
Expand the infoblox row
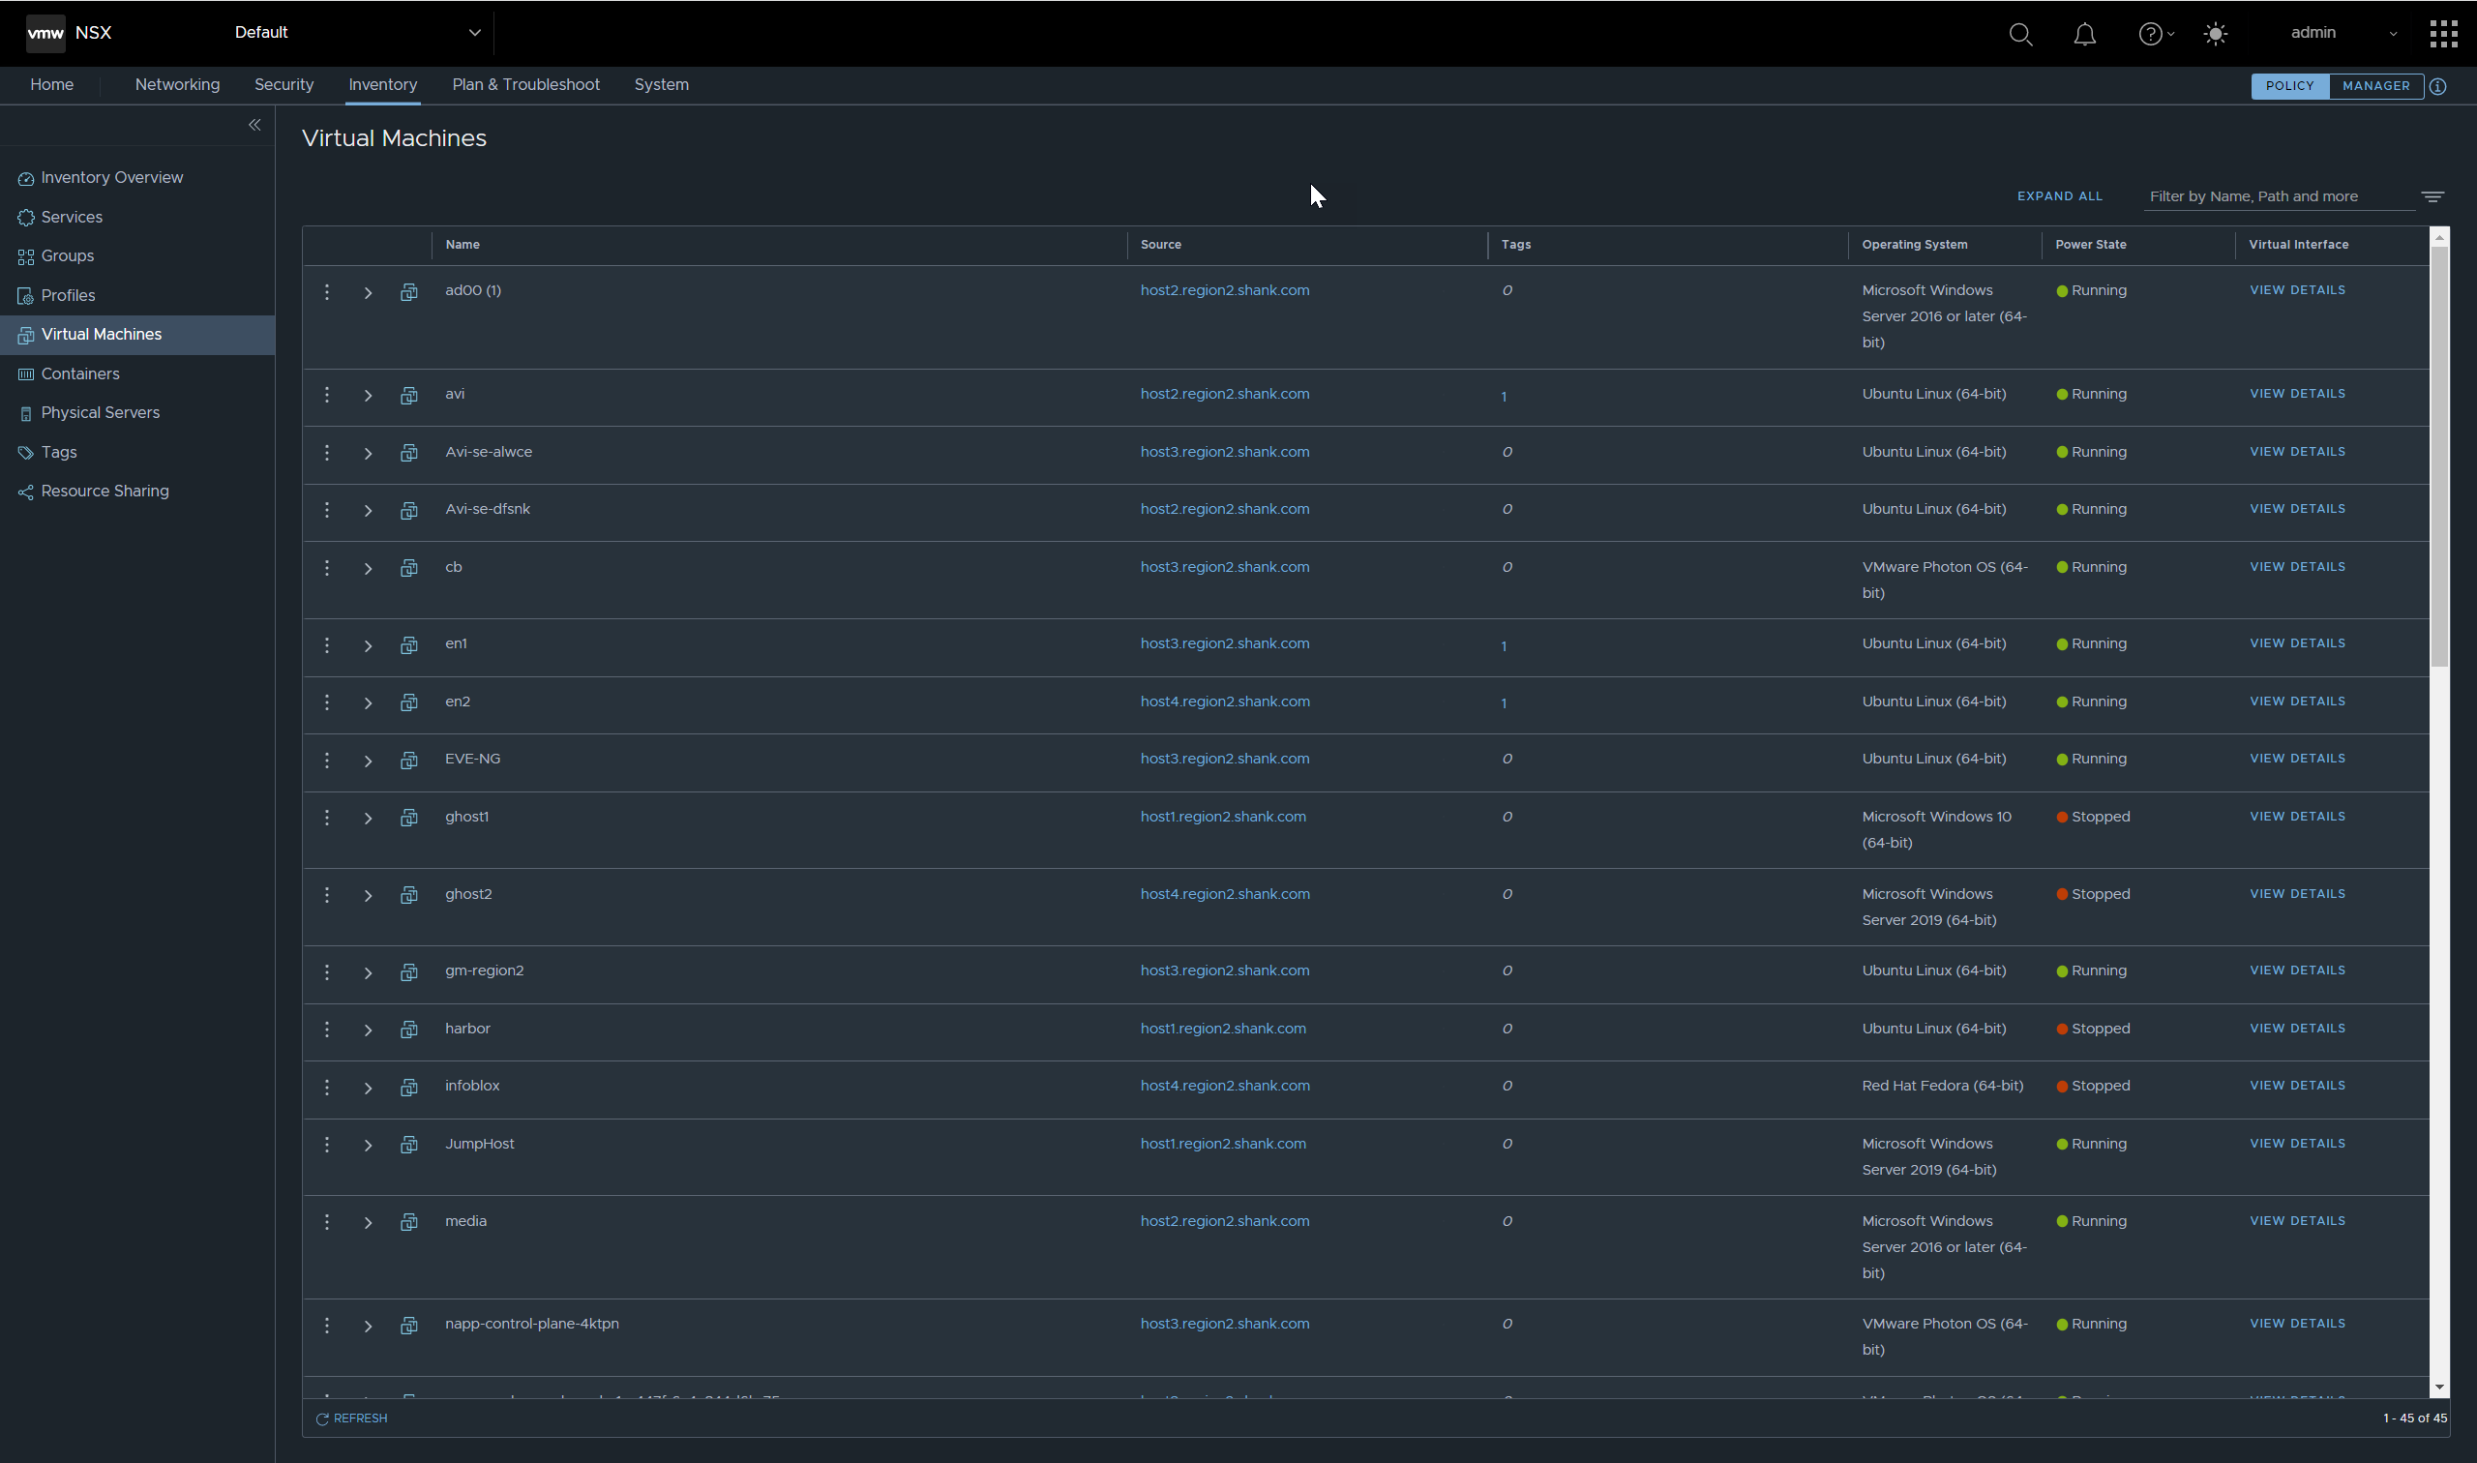pyautogui.click(x=368, y=1089)
